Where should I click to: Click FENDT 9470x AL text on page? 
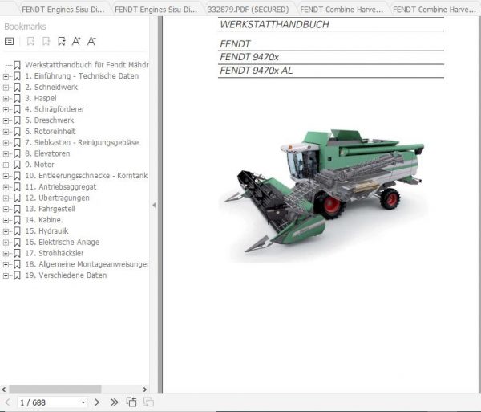257,71
